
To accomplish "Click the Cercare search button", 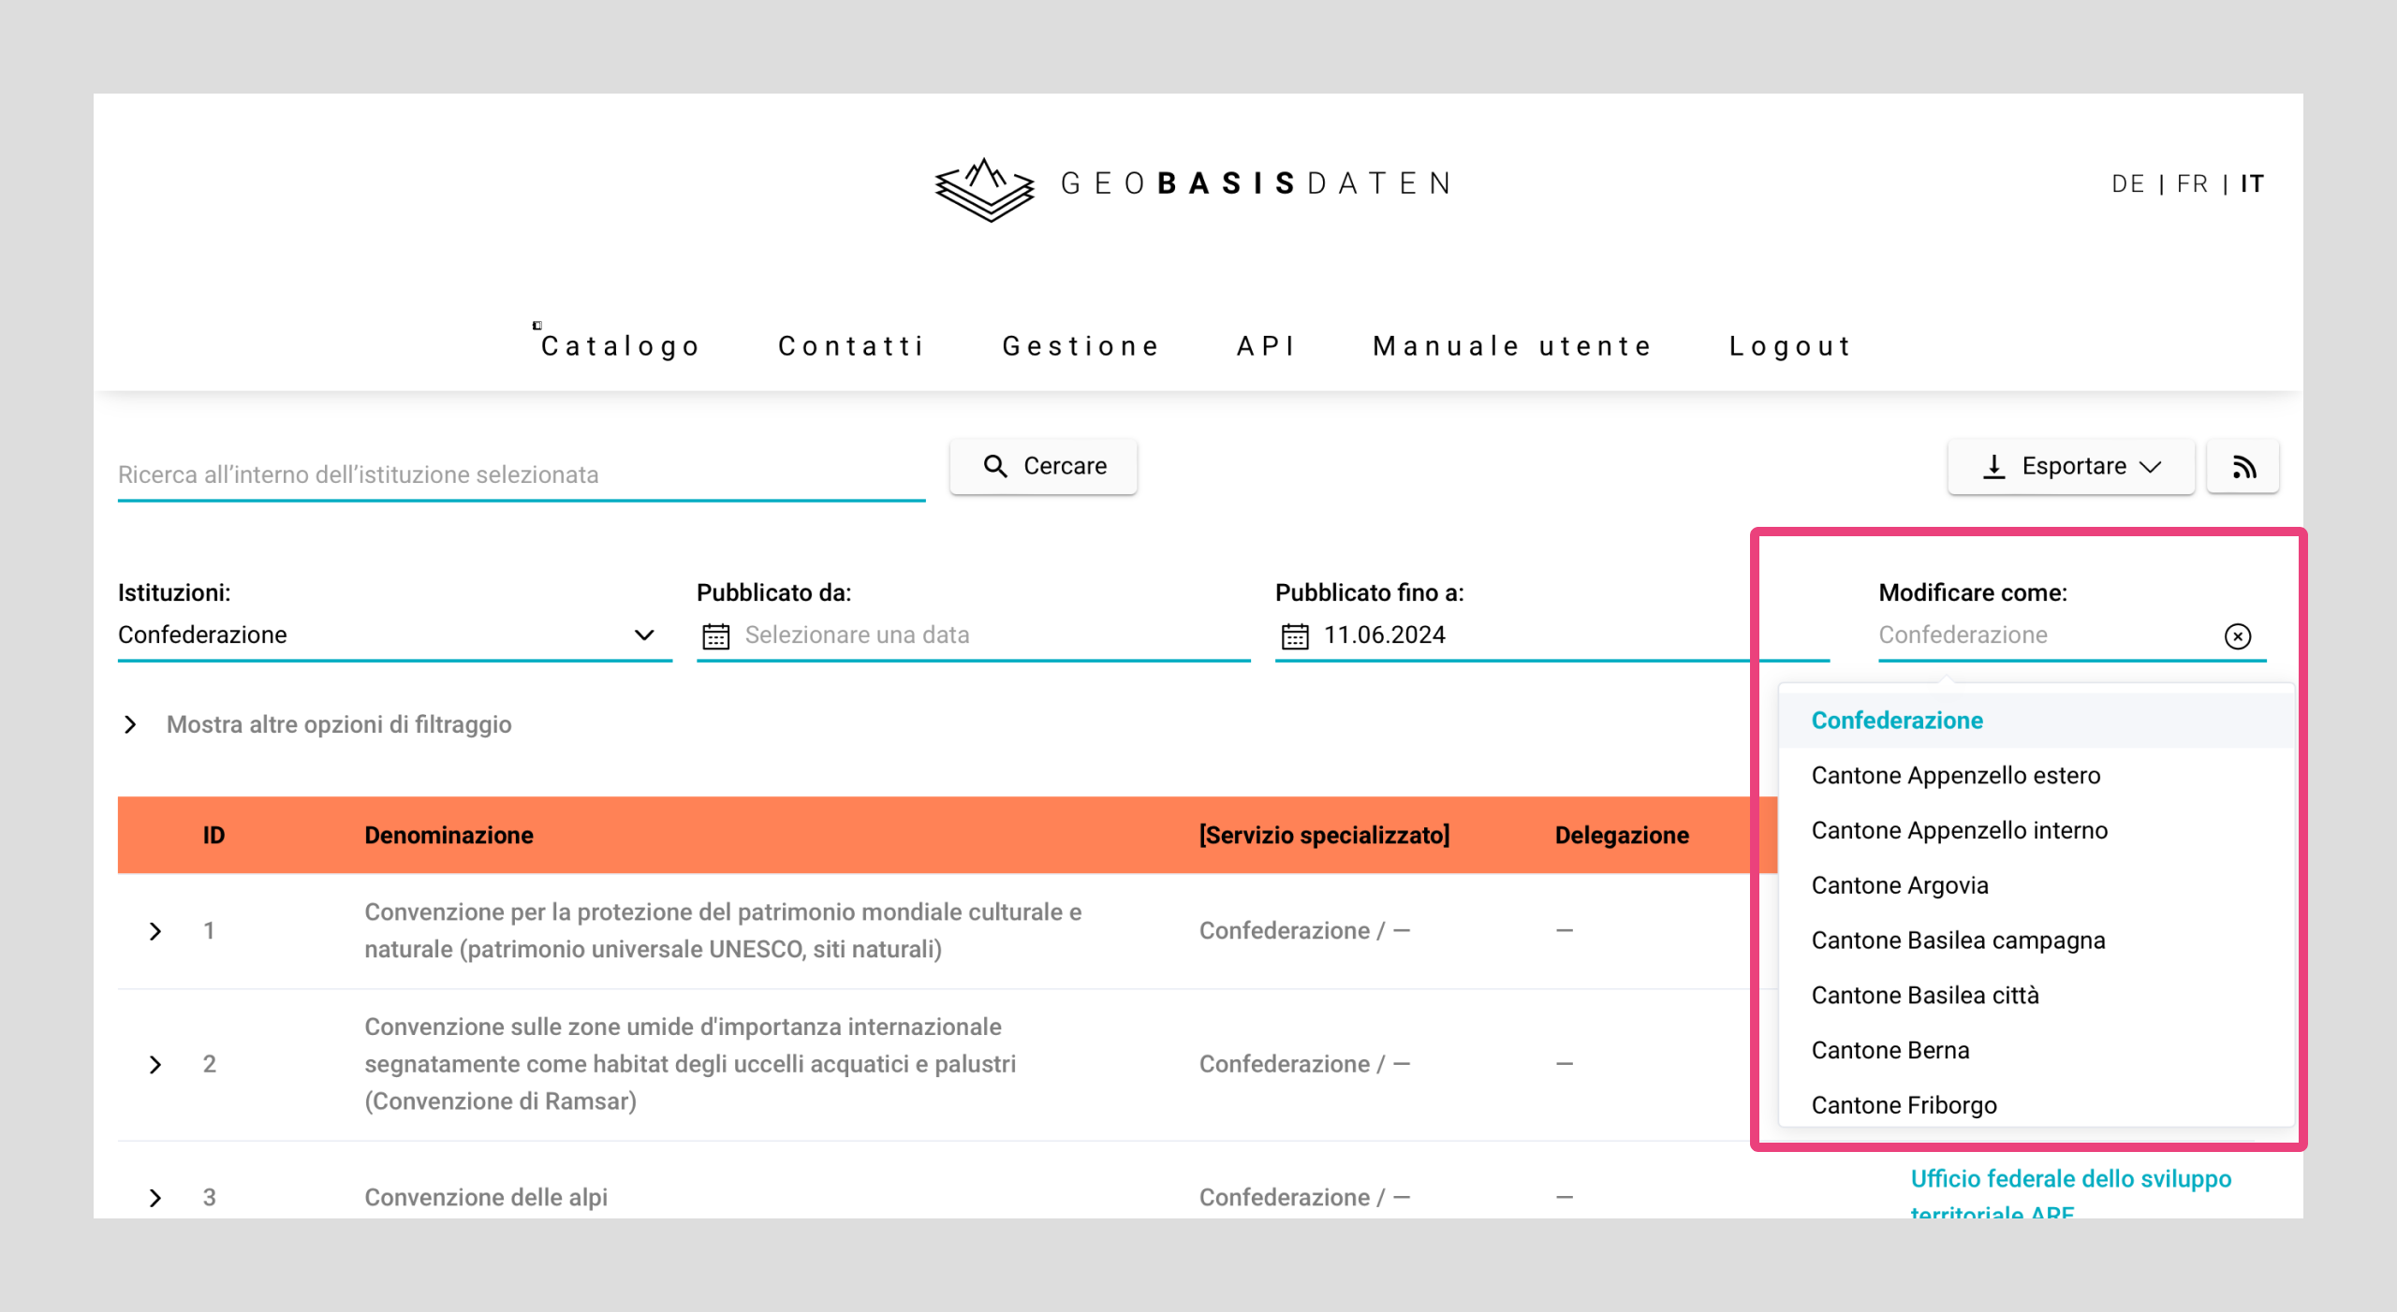I will pyautogui.click(x=1044, y=466).
